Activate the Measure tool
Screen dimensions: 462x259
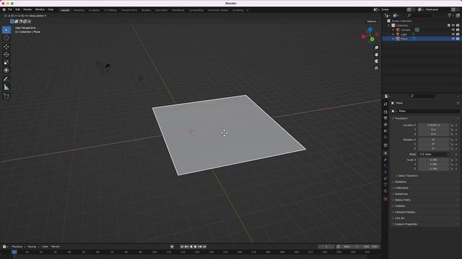coord(6,87)
